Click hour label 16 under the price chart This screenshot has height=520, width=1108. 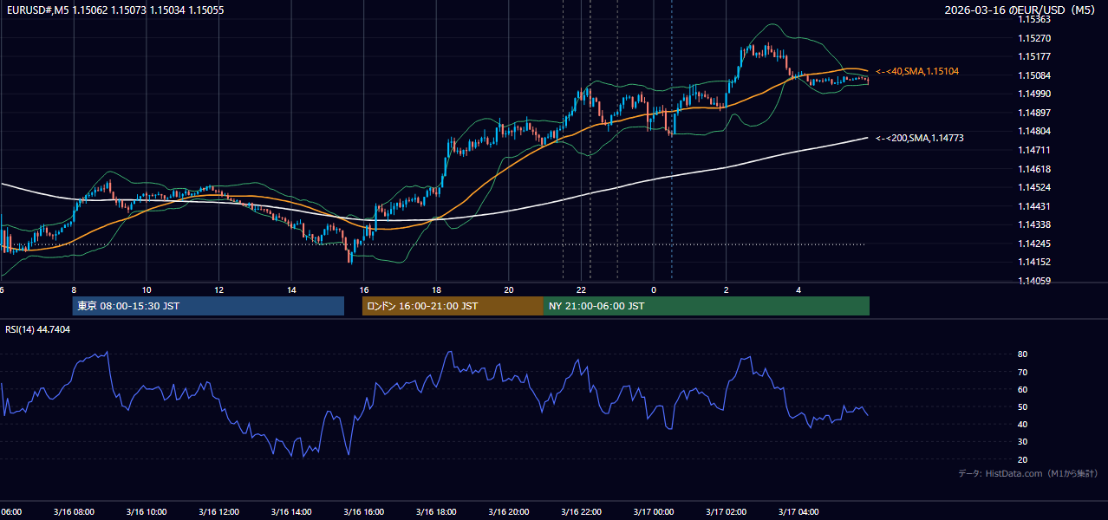point(364,290)
